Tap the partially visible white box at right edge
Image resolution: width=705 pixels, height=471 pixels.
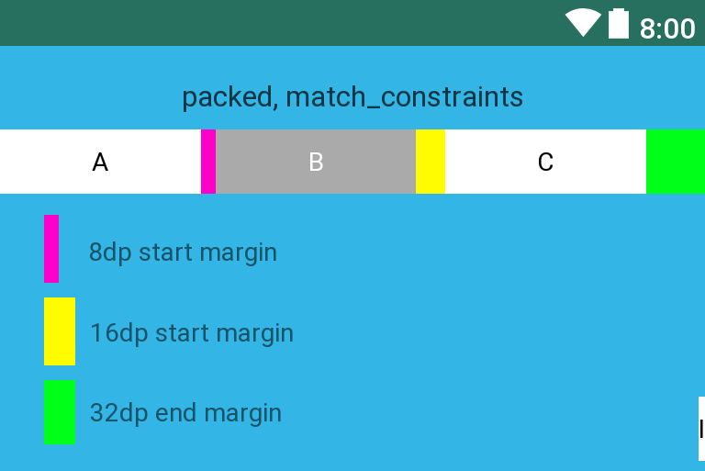pyautogui.click(x=701, y=429)
